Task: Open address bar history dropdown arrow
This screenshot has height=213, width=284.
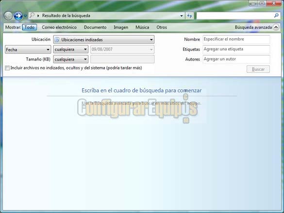Action: click(181, 16)
